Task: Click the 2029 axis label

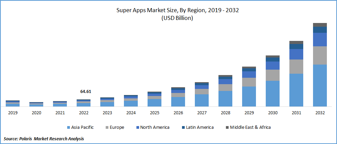Action: [x=249, y=113]
